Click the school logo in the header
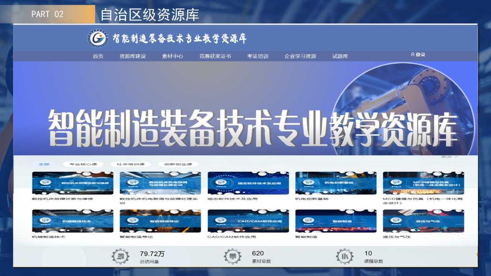 tap(98, 38)
